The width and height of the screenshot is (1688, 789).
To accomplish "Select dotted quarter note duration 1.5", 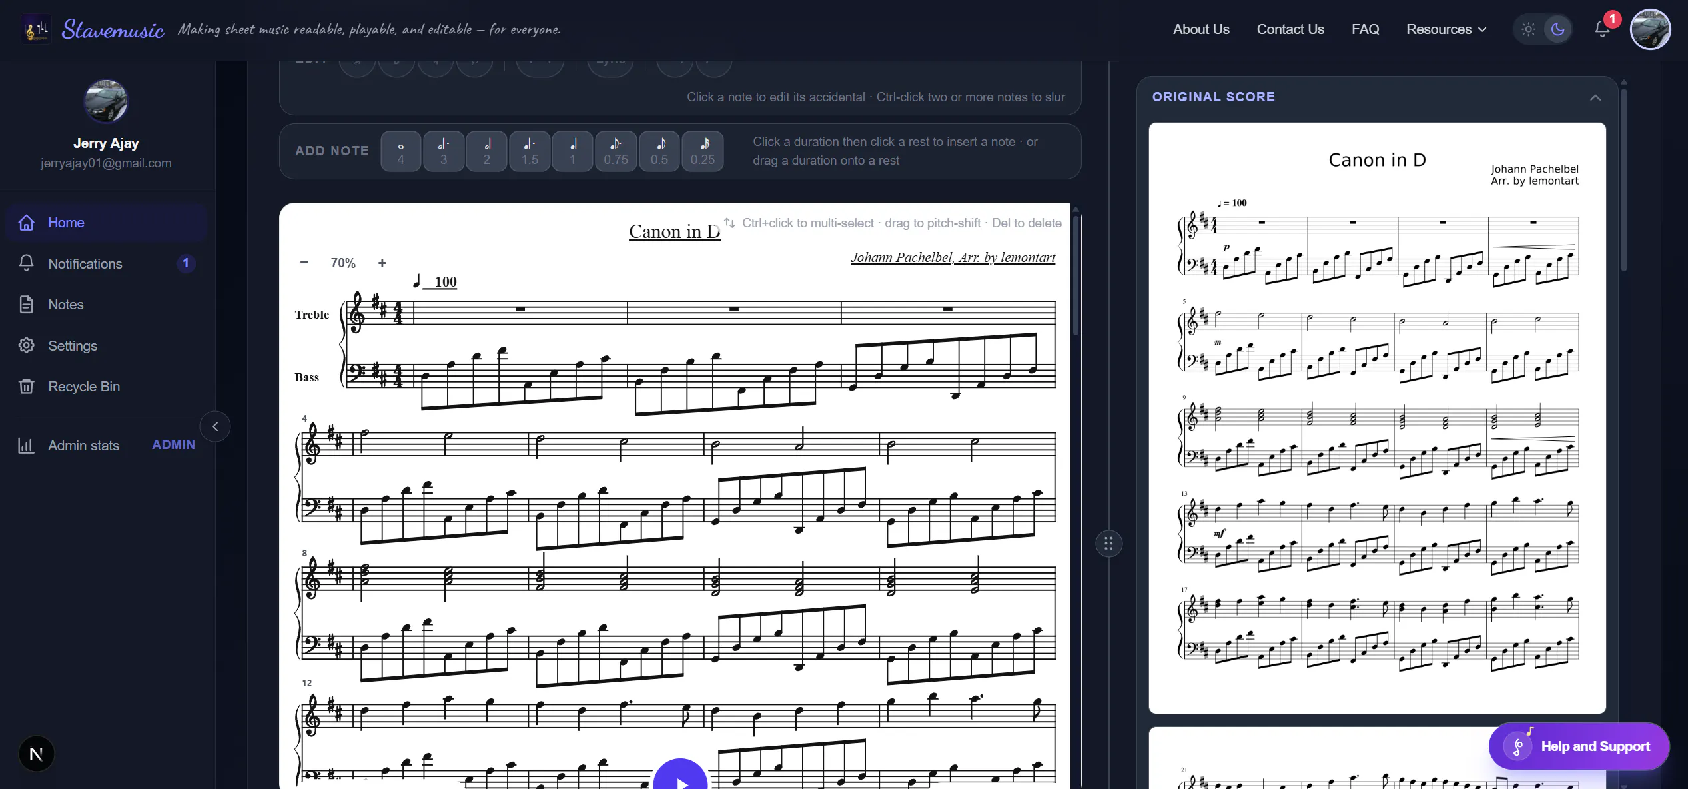I will (530, 151).
